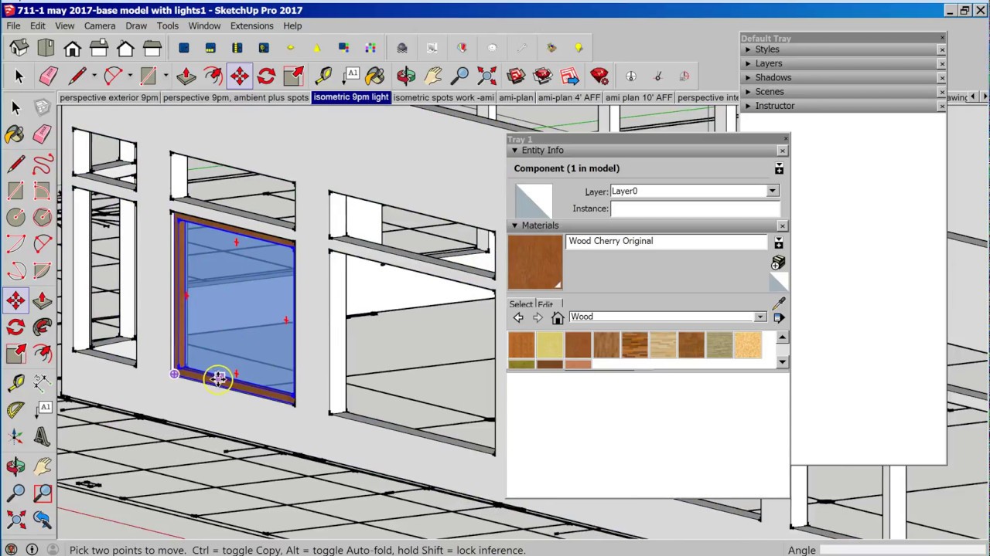
Task: Select the 3D Text tool
Action: pos(43,438)
